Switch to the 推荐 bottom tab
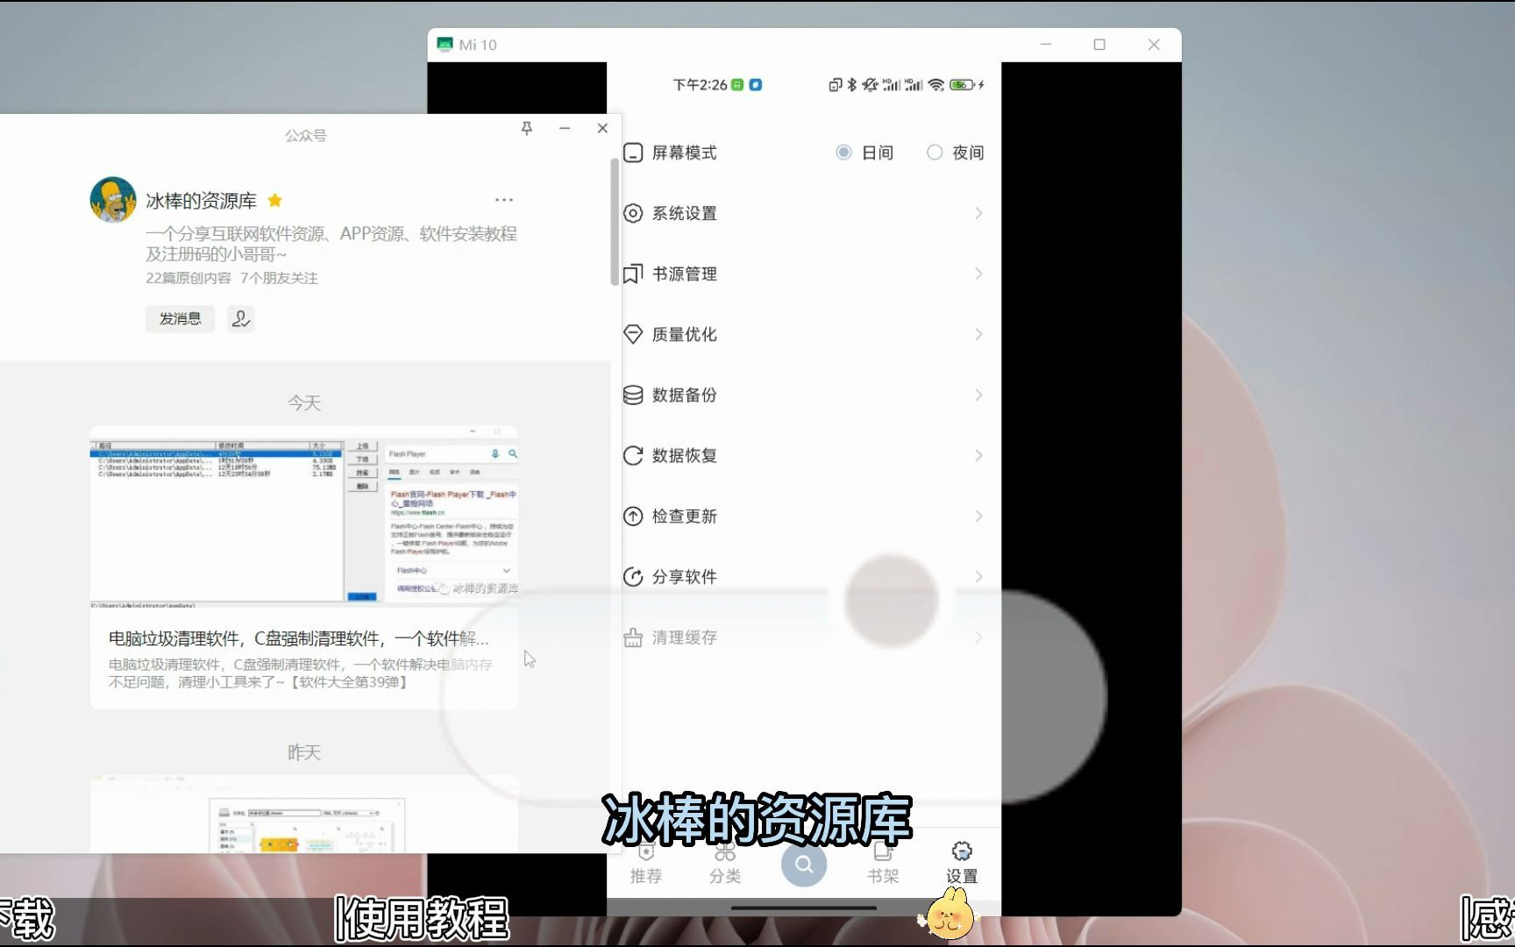 coord(646,864)
